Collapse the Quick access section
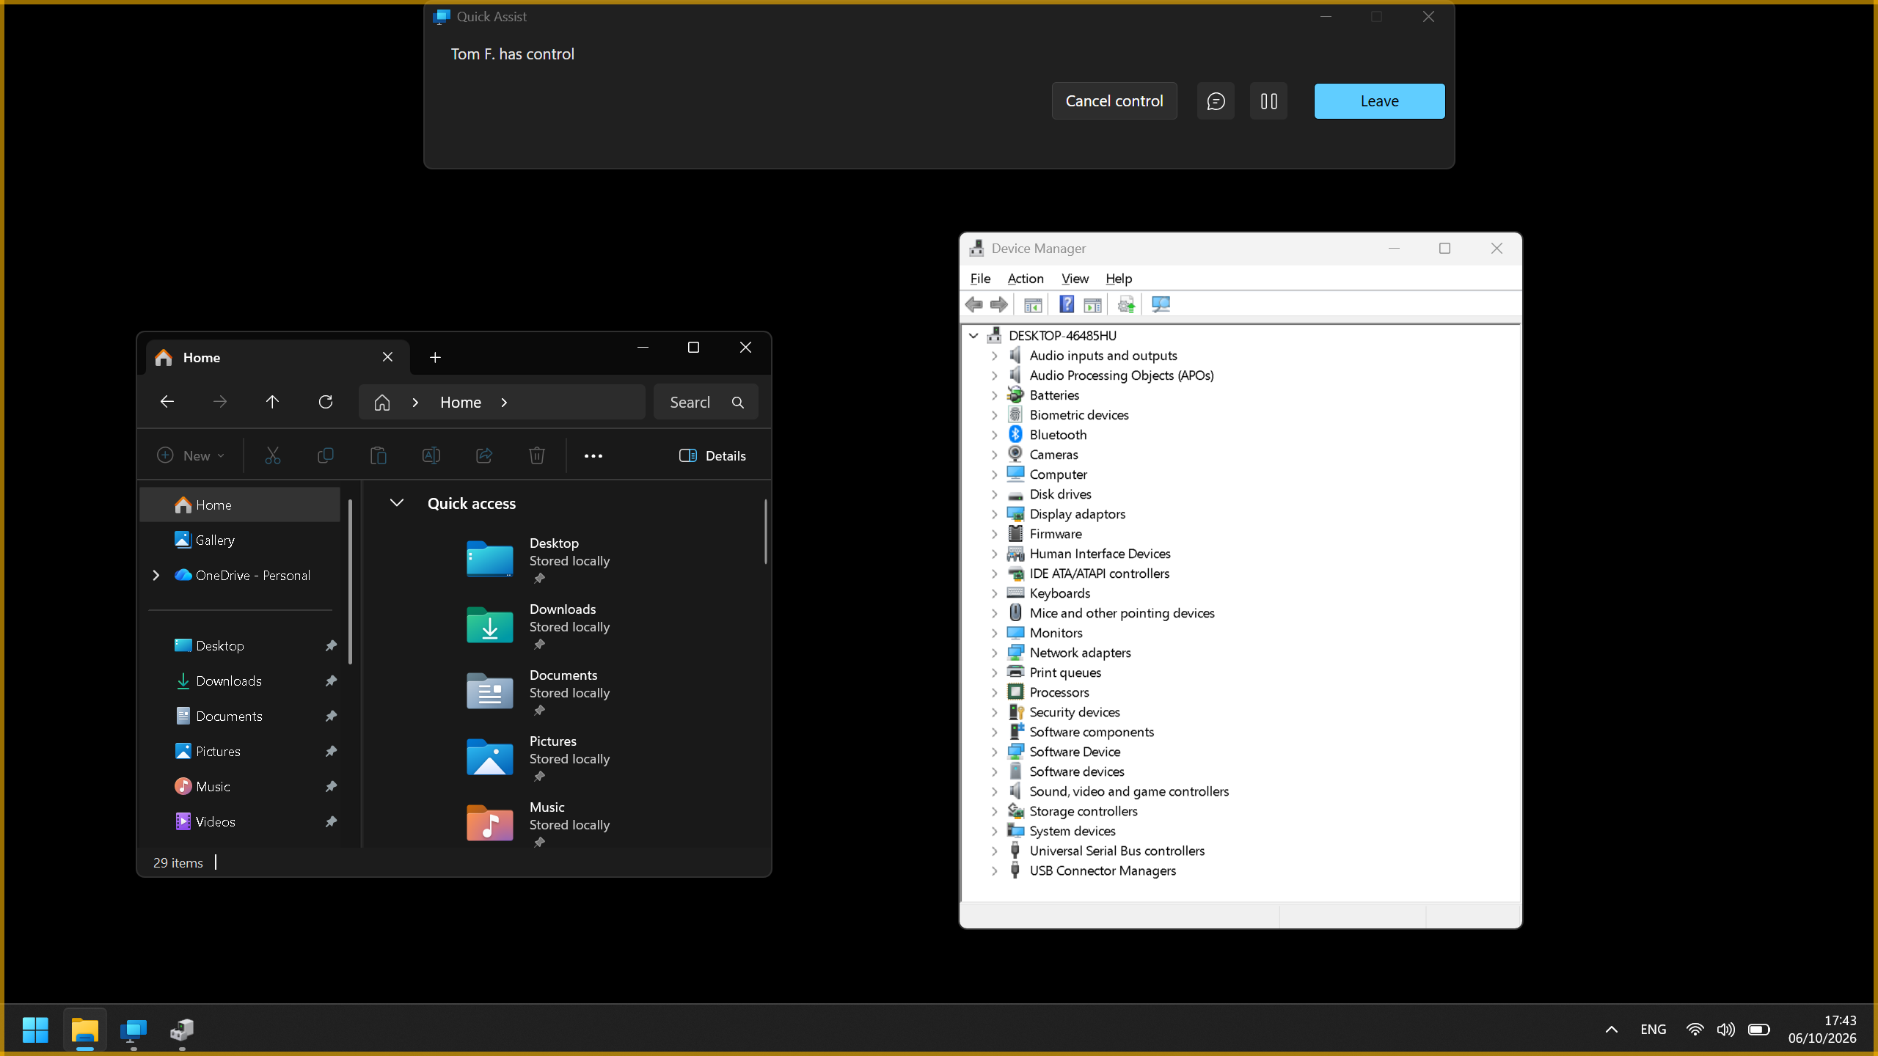 click(x=396, y=503)
